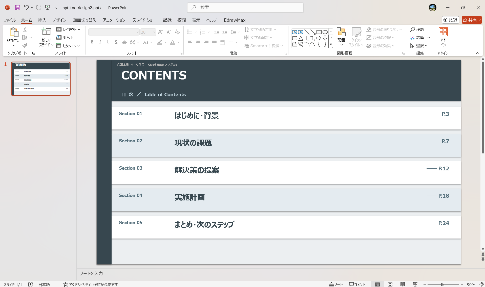
Task: Open the font size dropdown
Action: pyautogui.click(x=154, y=32)
